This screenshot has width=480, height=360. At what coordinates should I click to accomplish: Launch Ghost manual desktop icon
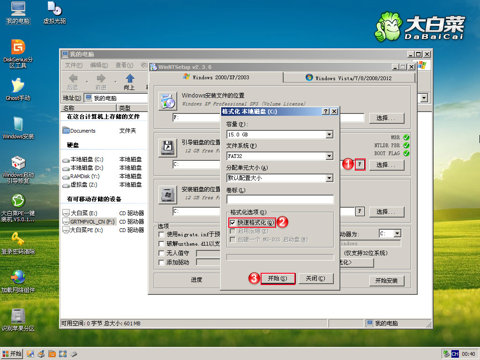[18, 86]
